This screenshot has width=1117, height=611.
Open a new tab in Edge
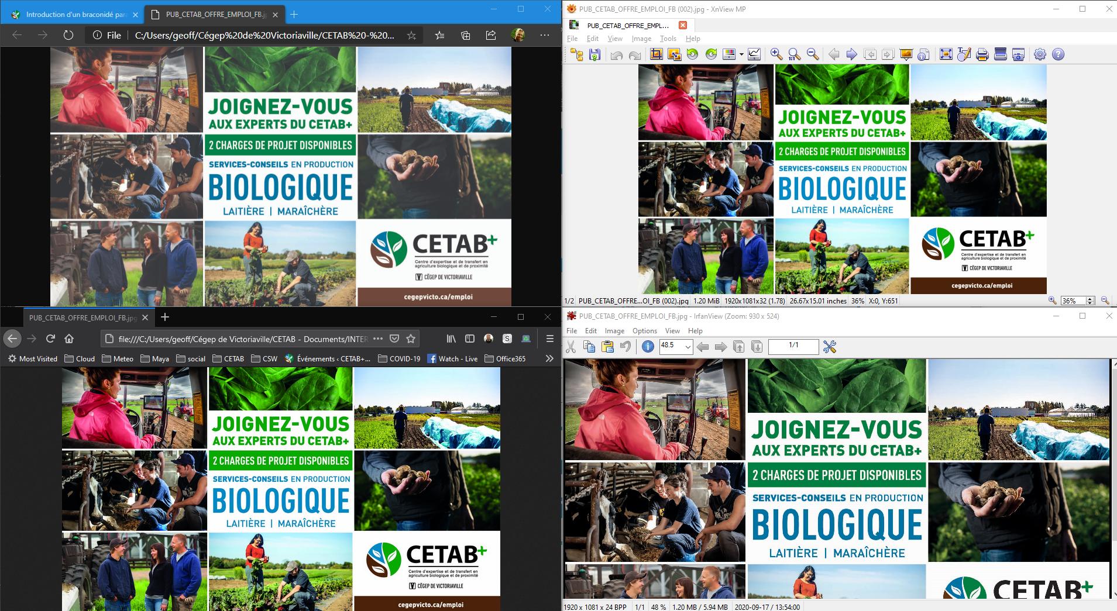click(294, 15)
